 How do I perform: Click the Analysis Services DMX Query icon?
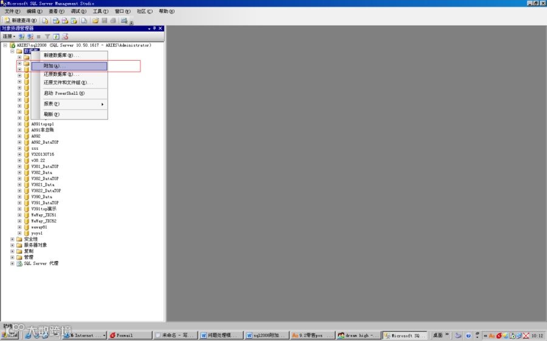65,21
